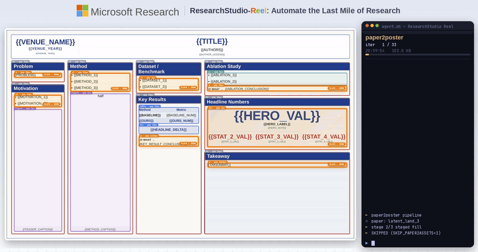Select the Motivation section header
Viewport: 478px width, 252px height.
(x=38, y=88)
